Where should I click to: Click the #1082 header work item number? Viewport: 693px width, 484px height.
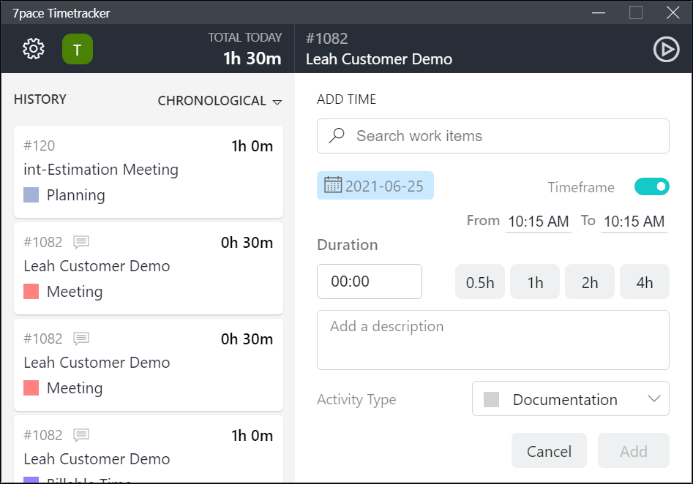tap(326, 39)
